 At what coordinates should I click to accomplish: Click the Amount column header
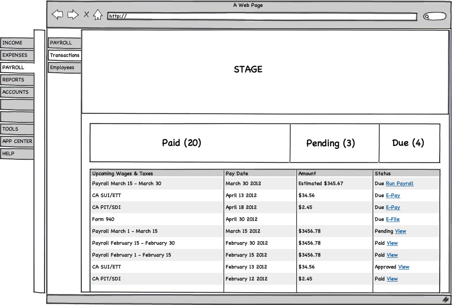point(335,174)
